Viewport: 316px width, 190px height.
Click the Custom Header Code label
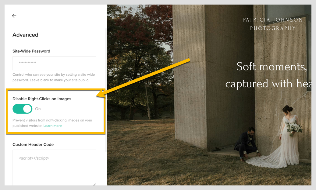click(x=33, y=145)
